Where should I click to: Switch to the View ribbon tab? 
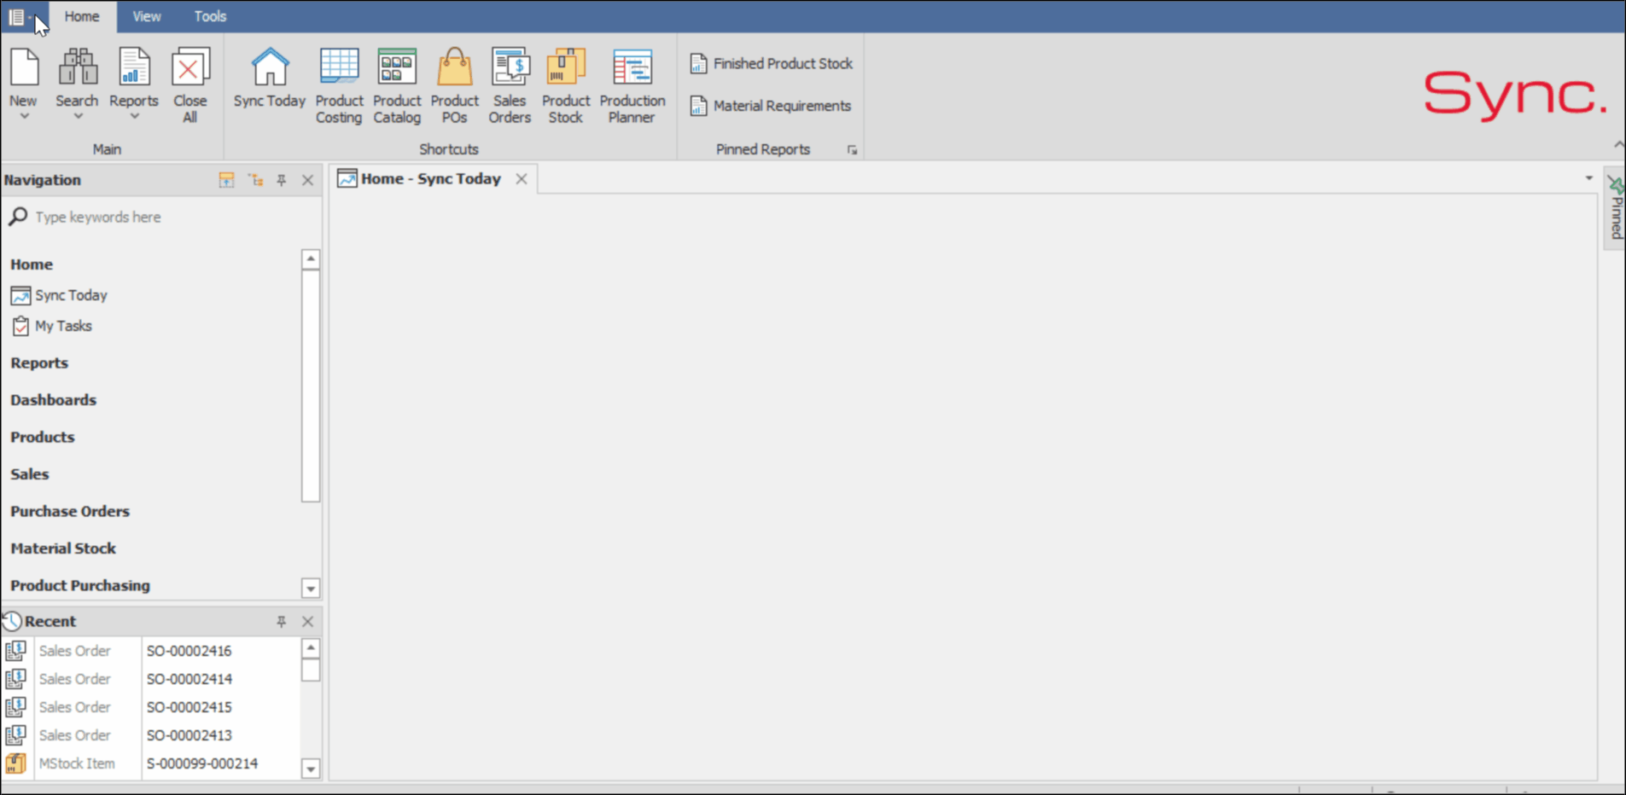click(x=146, y=17)
